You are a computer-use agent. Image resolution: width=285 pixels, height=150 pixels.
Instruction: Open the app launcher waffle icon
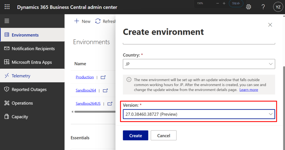[7, 7]
